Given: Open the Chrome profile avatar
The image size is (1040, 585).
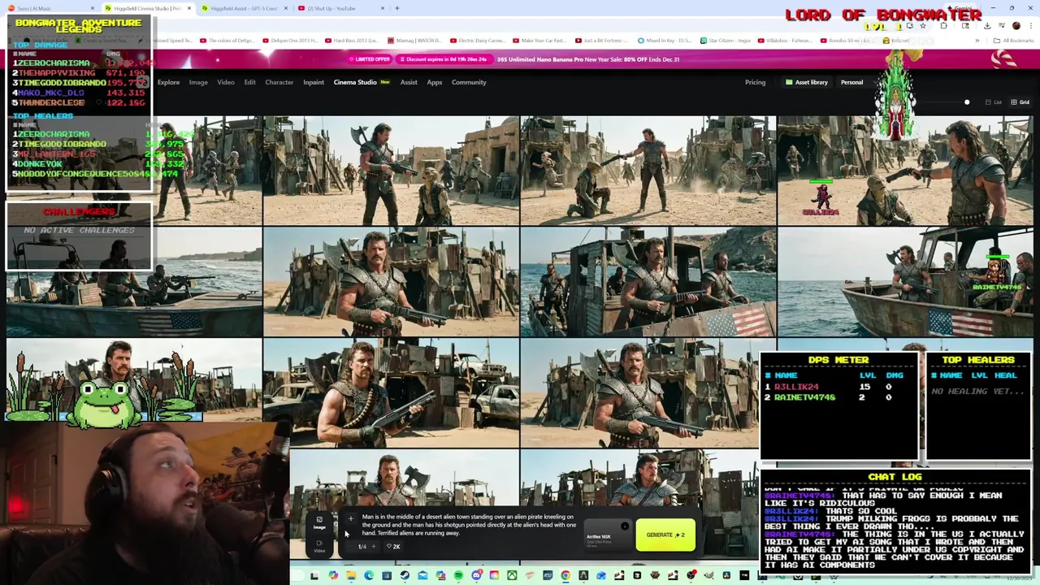Looking at the screenshot, I should pyautogui.click(x=1016, y=25).
